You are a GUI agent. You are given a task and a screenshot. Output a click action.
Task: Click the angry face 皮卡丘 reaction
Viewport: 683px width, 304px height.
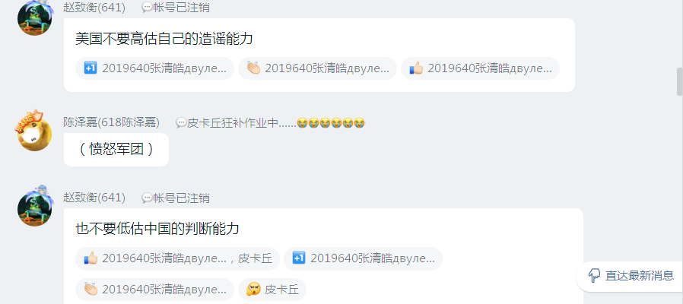point(272,290)
